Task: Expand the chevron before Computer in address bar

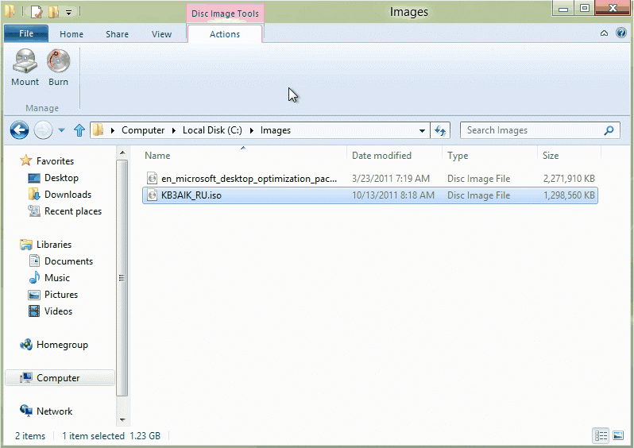Action: pos(113,130)
